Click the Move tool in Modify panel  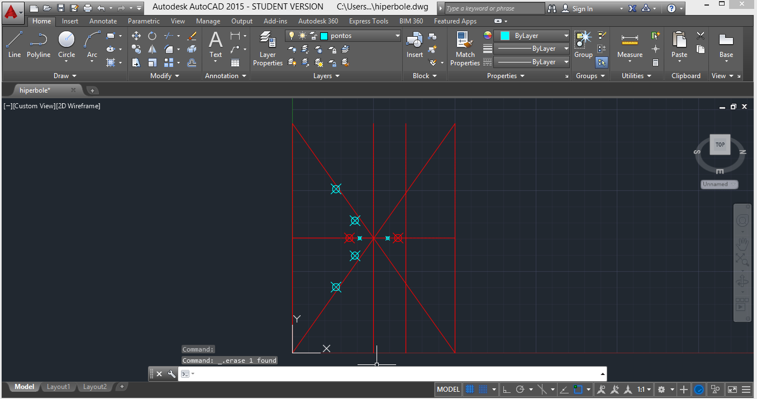[x=136, y=36]
